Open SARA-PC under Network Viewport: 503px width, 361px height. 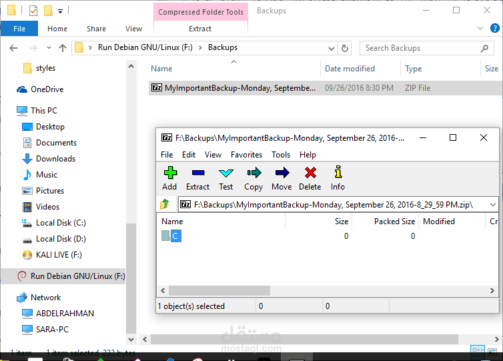click(x=45, y=329)
